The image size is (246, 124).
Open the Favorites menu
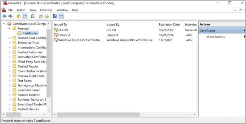(46, 10)
